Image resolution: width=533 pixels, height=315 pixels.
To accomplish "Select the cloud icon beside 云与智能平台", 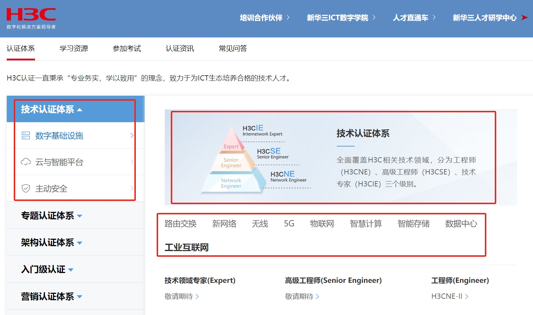I will point(26,162).
